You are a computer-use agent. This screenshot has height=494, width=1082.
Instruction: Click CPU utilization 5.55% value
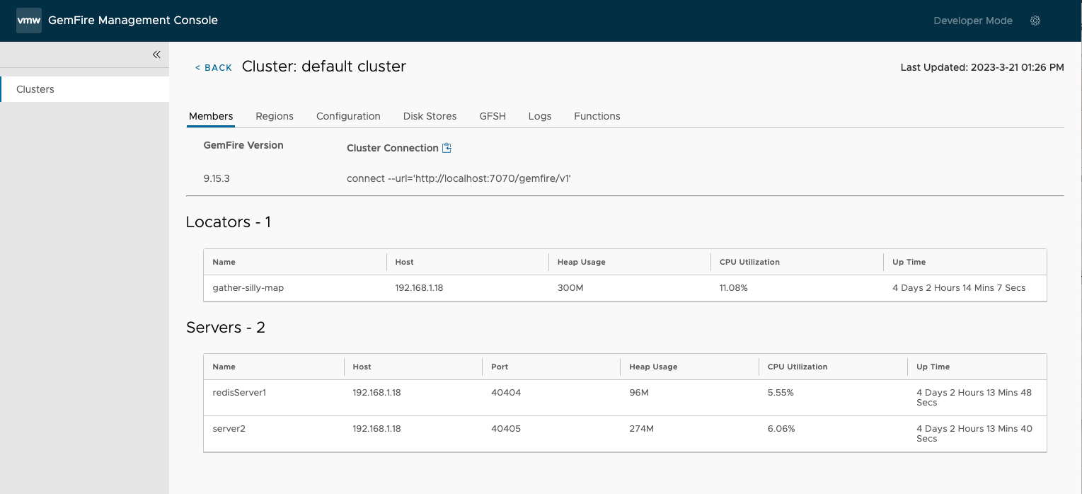tap(781, 392)
